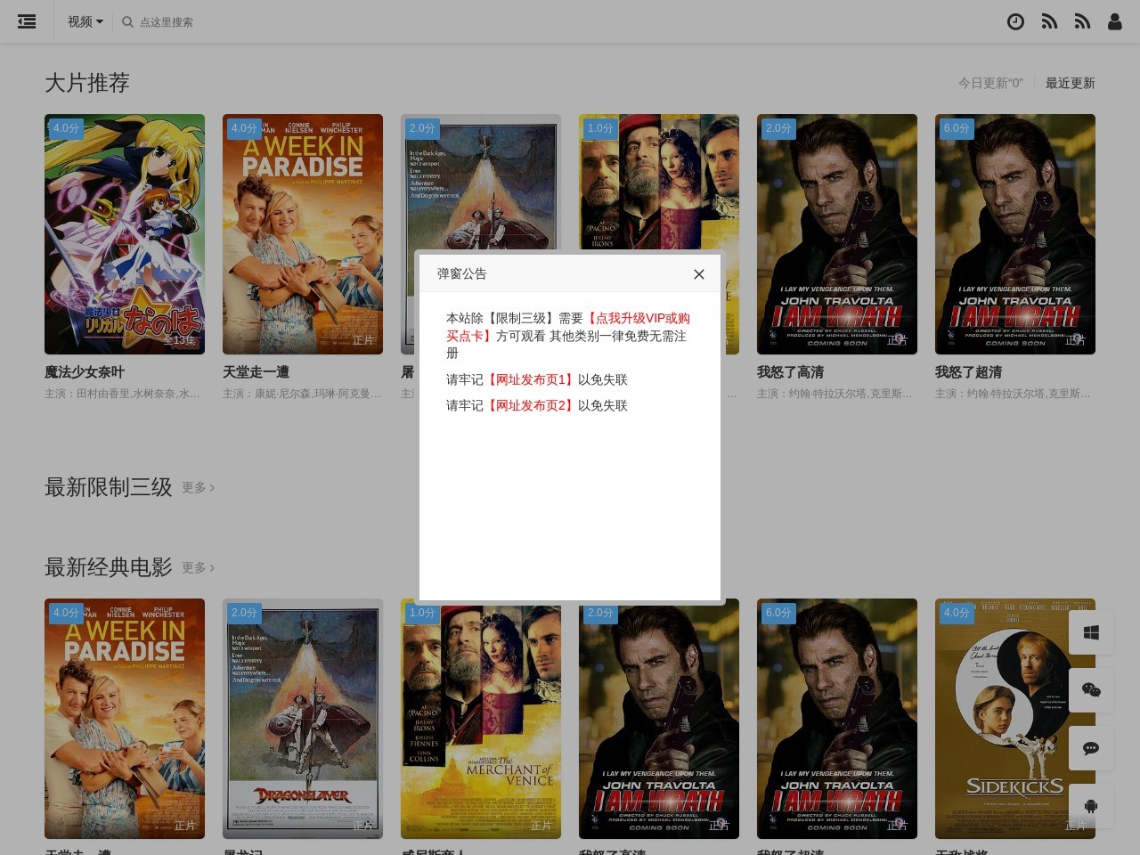The height and width of the screenshot is (855, 1140).
Task: Expand 更多 next to 最新经典电影
Action: (198, 568)
